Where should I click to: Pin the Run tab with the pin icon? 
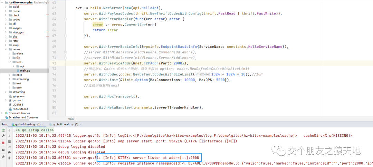3,157
